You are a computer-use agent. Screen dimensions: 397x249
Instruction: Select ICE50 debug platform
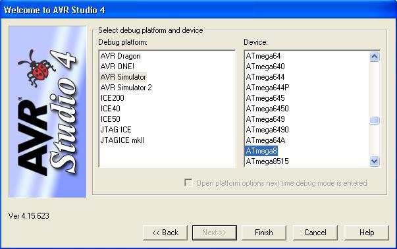(x=111, y=119)
